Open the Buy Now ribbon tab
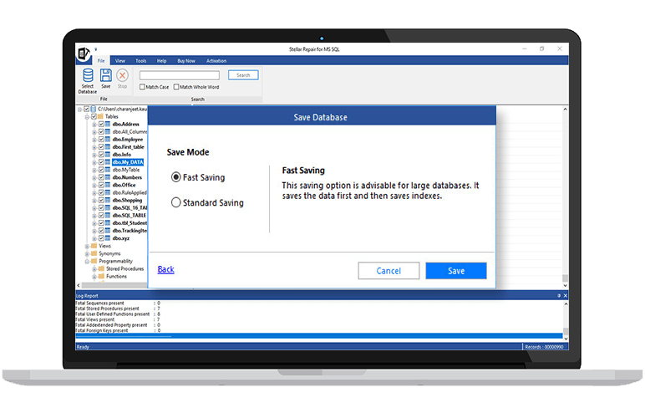Screen dimensions: 645x408 click(x=186, y=60)
